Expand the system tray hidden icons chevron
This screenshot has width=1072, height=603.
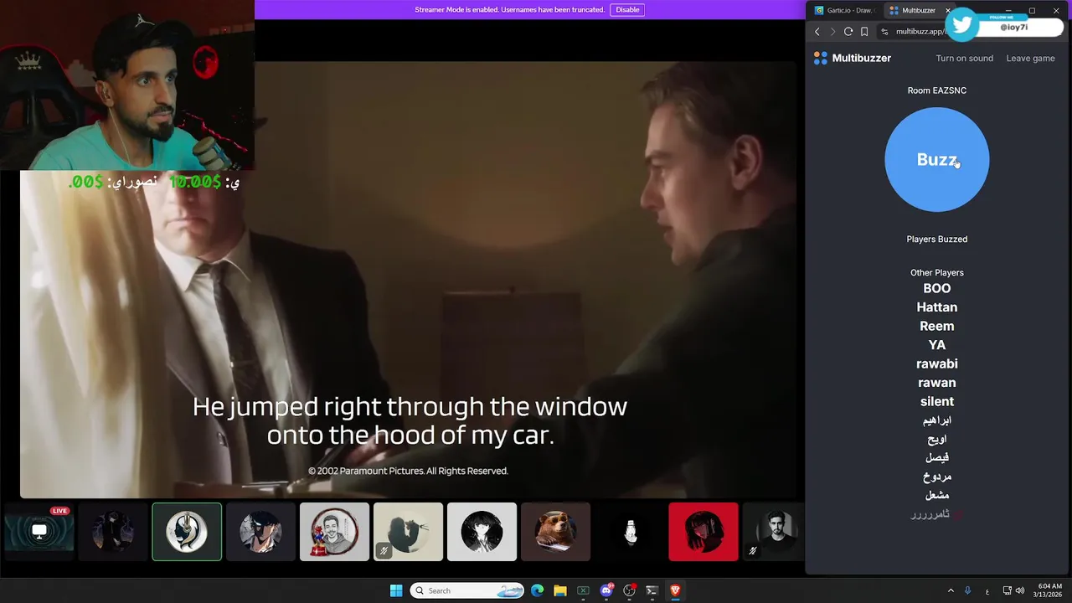pyautogui.click(x=951, y=590)
